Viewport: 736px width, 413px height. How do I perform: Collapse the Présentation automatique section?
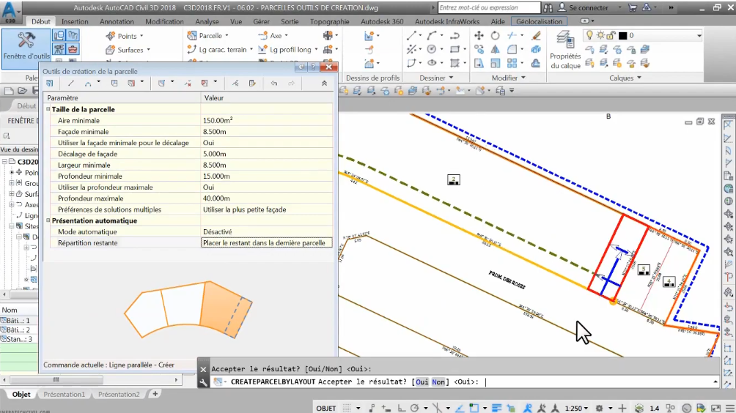click(48, 220)
